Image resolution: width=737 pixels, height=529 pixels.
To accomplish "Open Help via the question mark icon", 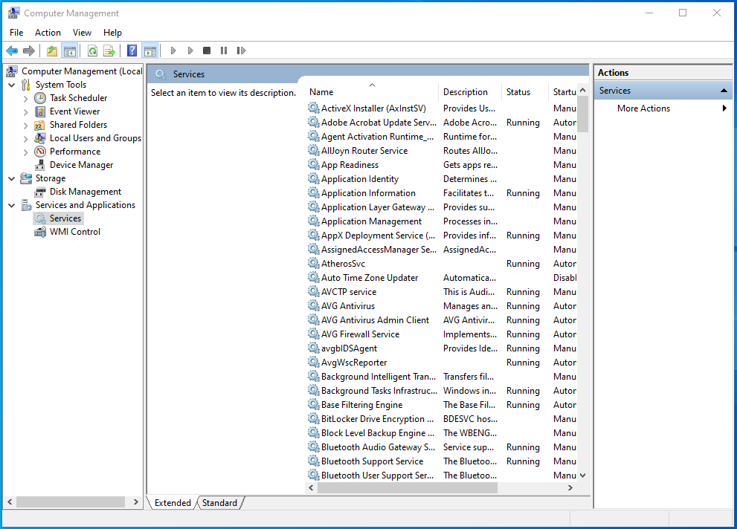I will pos(132,51).
